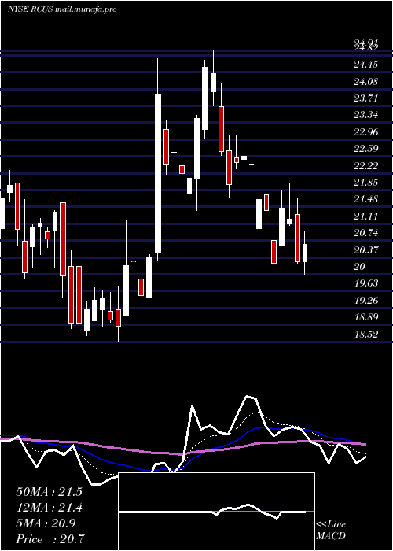
Task: Click the last white candlestick on the right
Action: (305, 253)
